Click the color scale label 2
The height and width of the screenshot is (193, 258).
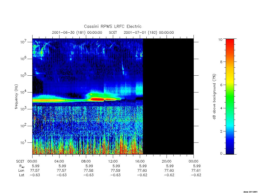(x=221, y=131)
